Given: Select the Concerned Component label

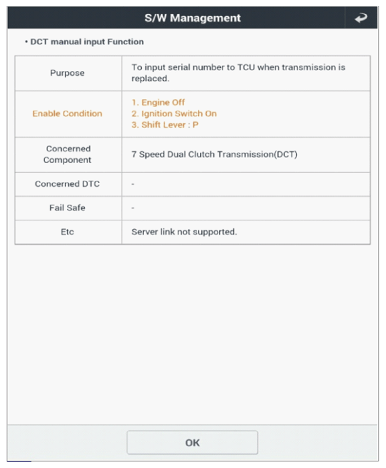Looking at the screenshot, I should 68,154.
